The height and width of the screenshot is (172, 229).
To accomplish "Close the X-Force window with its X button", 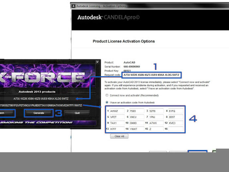I will click(98, 62).
